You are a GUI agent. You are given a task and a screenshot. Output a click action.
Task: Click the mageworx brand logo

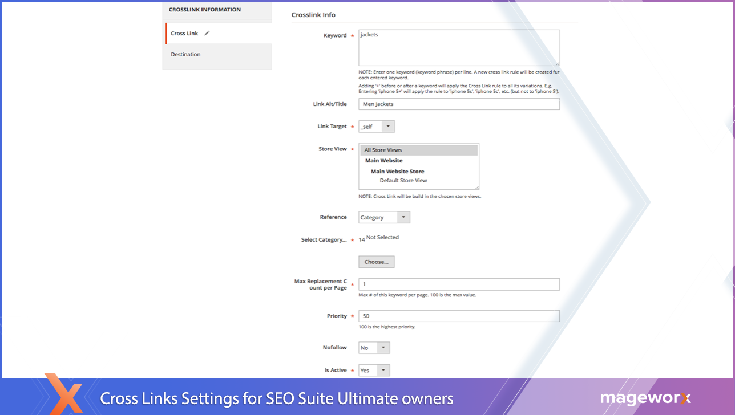pyautogui.click(x=645, y=398)
